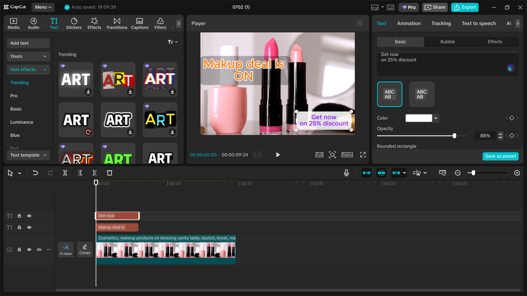The height and width of the screenshot is (296, 527).
Task: Hide the 'Get now' text track
Action: (29, 216)
